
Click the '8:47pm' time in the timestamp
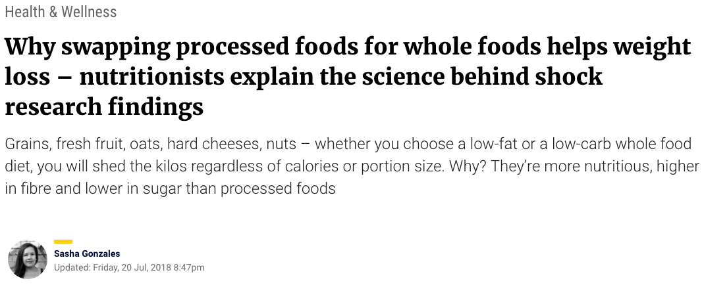click(x=189, y=267)
